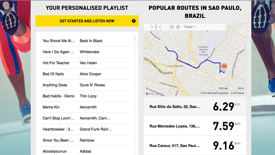Click Get Started and Listen Now
This screenshot has height=155, width=275.
tap(87, 21)
